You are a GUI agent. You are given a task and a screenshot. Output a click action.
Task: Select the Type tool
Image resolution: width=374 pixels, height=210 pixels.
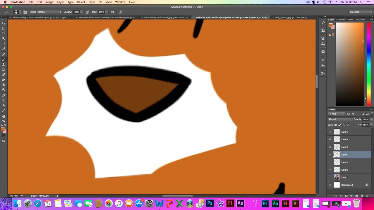coord(4,100)
